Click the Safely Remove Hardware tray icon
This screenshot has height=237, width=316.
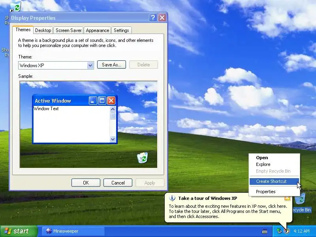coord(279,231)
